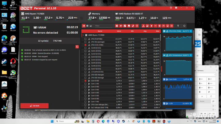Click the Go back button
Image resolution: width=221 pixels, height=124 pixels.
point(34,106)
